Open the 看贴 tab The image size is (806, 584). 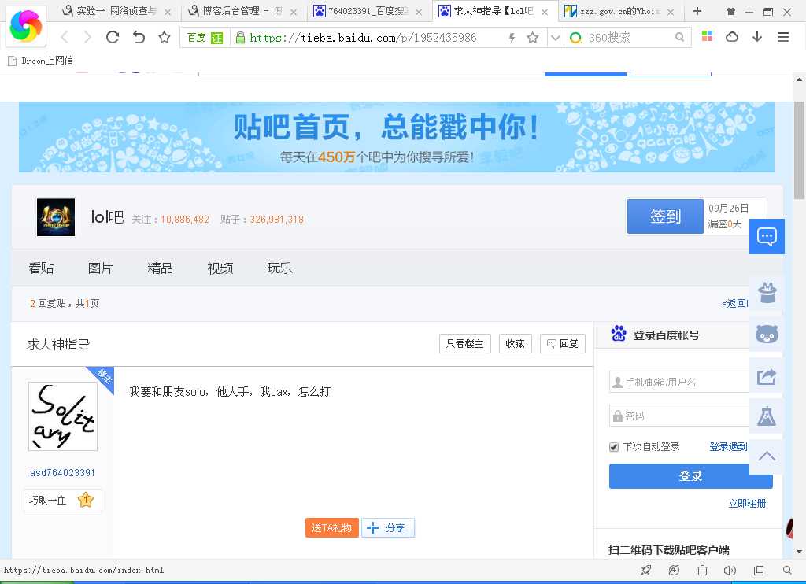[x=41, y=268]
